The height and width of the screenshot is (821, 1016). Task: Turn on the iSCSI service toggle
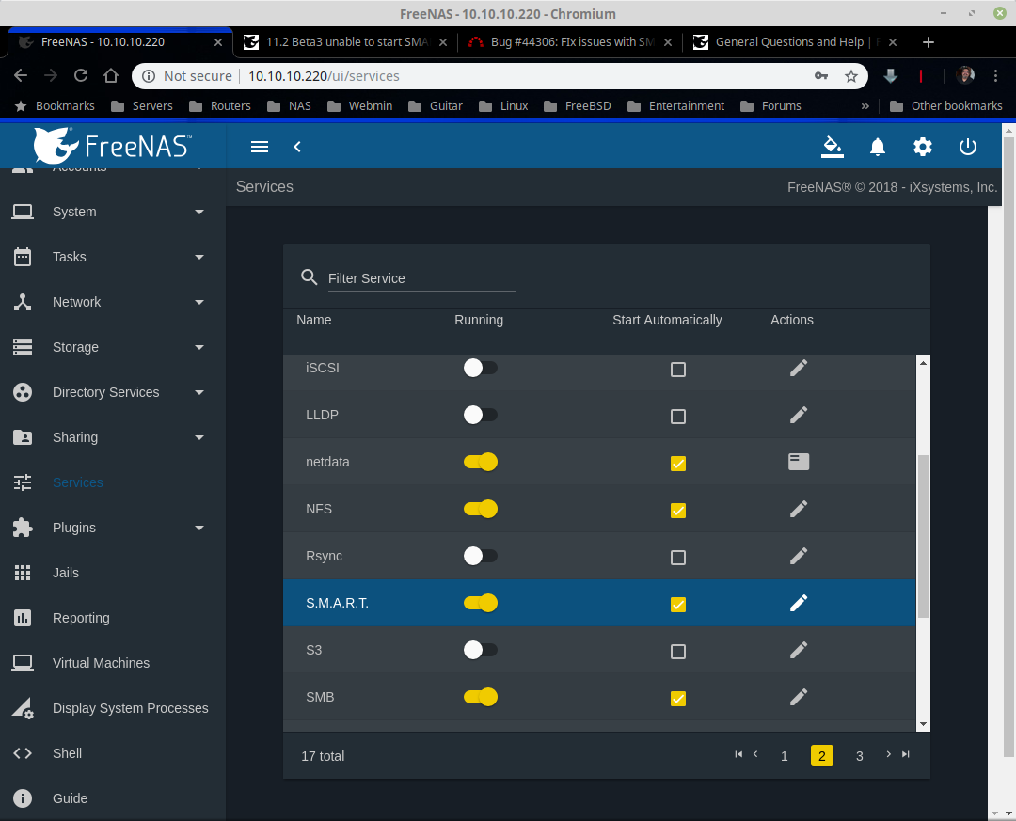tap(480, 368)
